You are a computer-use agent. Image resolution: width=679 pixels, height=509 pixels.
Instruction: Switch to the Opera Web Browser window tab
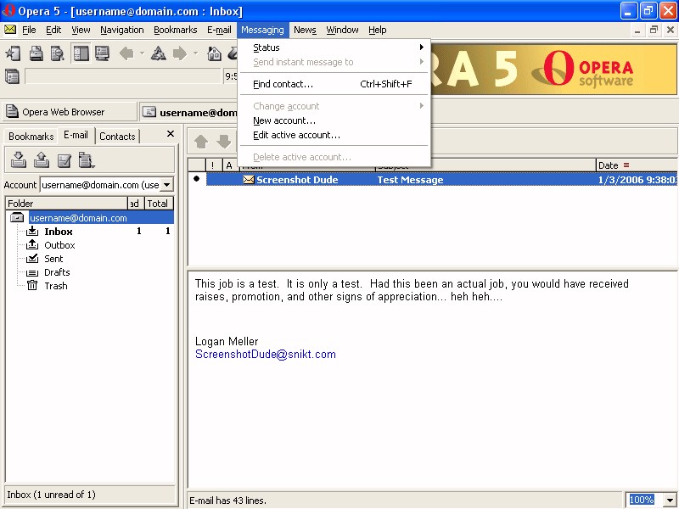(70, 112)
